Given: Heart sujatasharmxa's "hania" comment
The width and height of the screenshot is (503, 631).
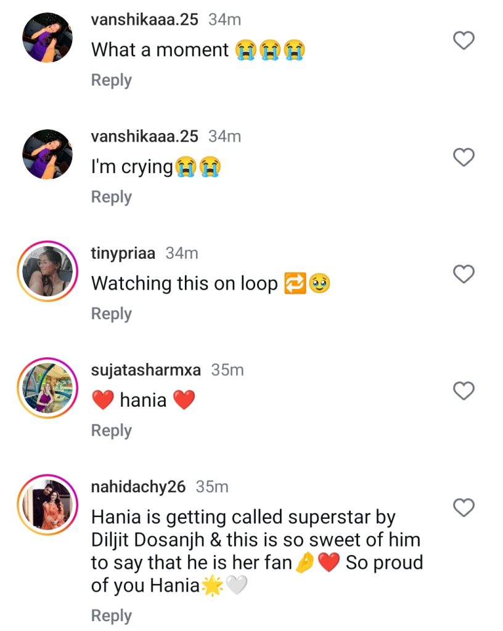Looking at the screenshot, I should click(464, 391).
